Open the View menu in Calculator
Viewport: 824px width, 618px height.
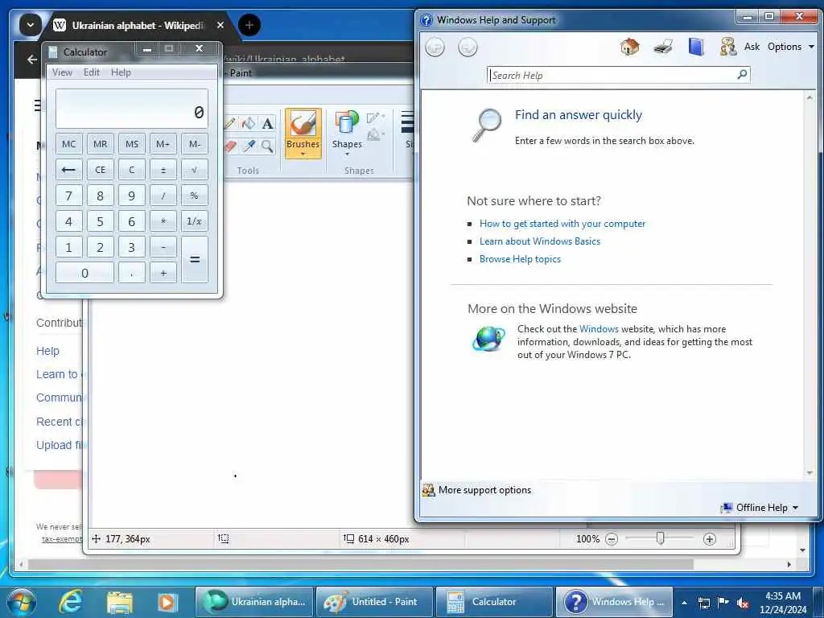pyautogui.click(x=62, y=72)
